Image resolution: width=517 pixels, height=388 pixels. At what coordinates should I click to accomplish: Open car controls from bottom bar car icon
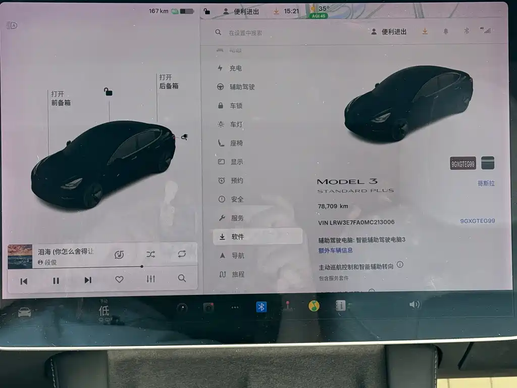coord(24,312)
